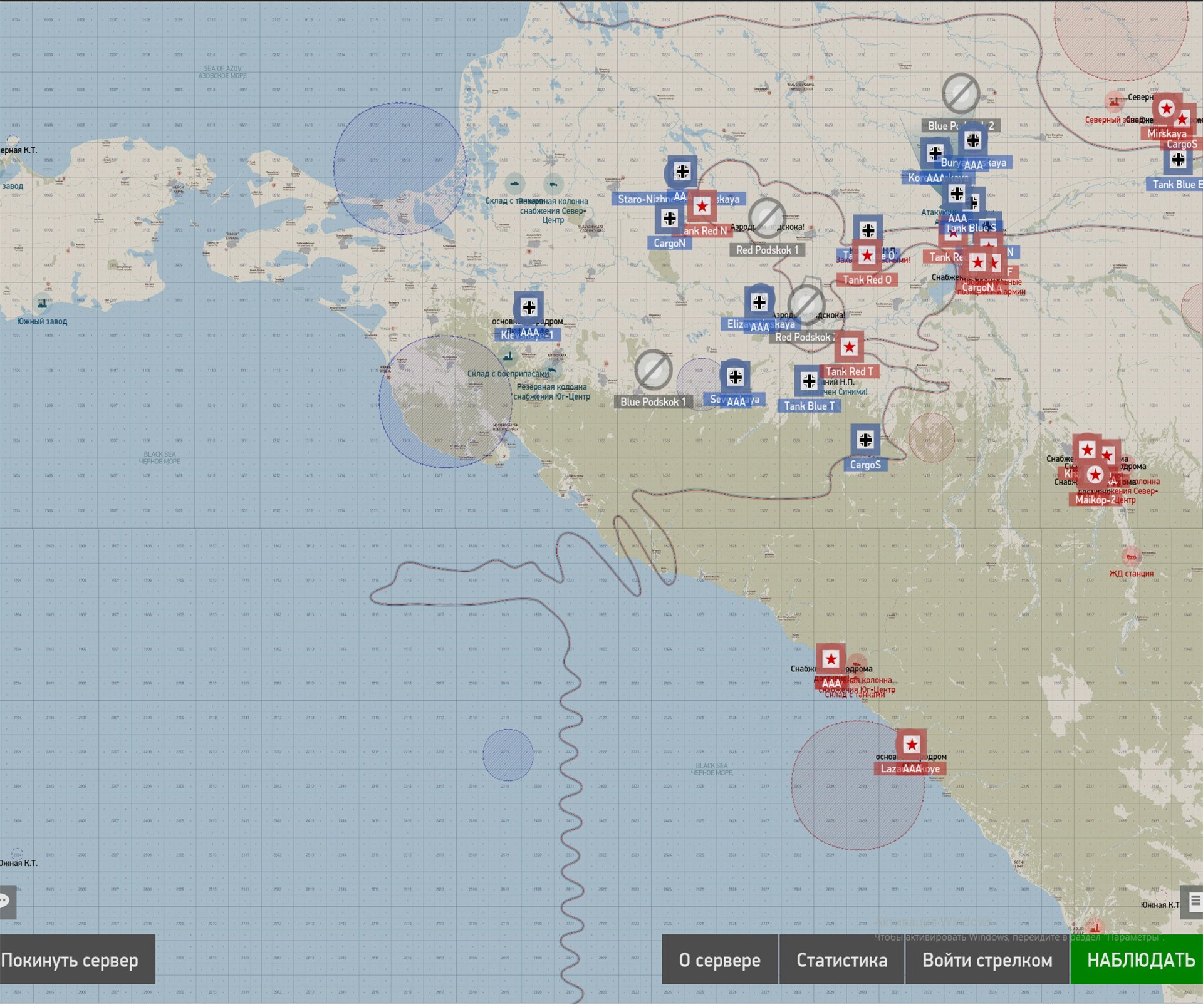Viewport: 1203px width, 1007px height.
Task: Open the list menu icon at right edge
Action: pyautogui.click(x=1194, y=901)
